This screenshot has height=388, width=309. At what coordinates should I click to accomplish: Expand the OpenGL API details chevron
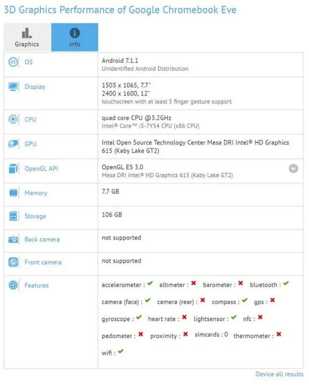click(x=293, y=168)
